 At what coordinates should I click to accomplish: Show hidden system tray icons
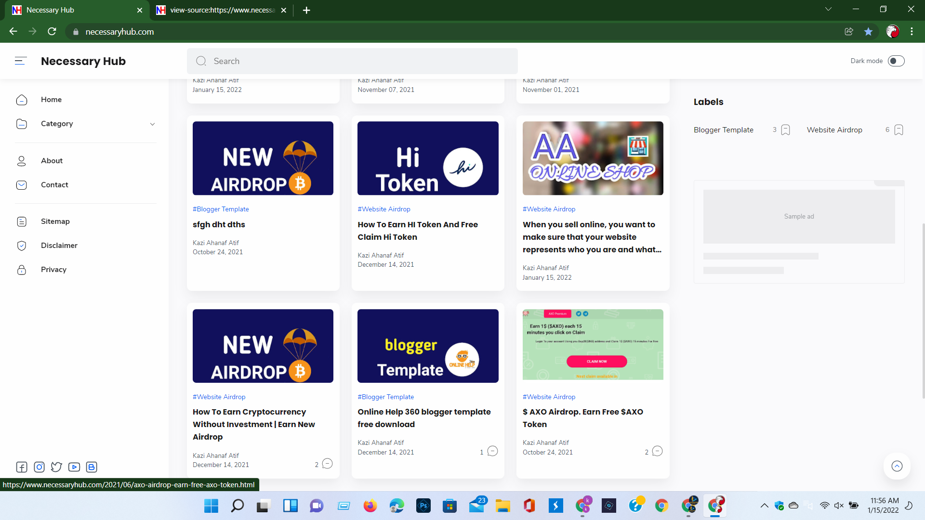pos(764,506)
